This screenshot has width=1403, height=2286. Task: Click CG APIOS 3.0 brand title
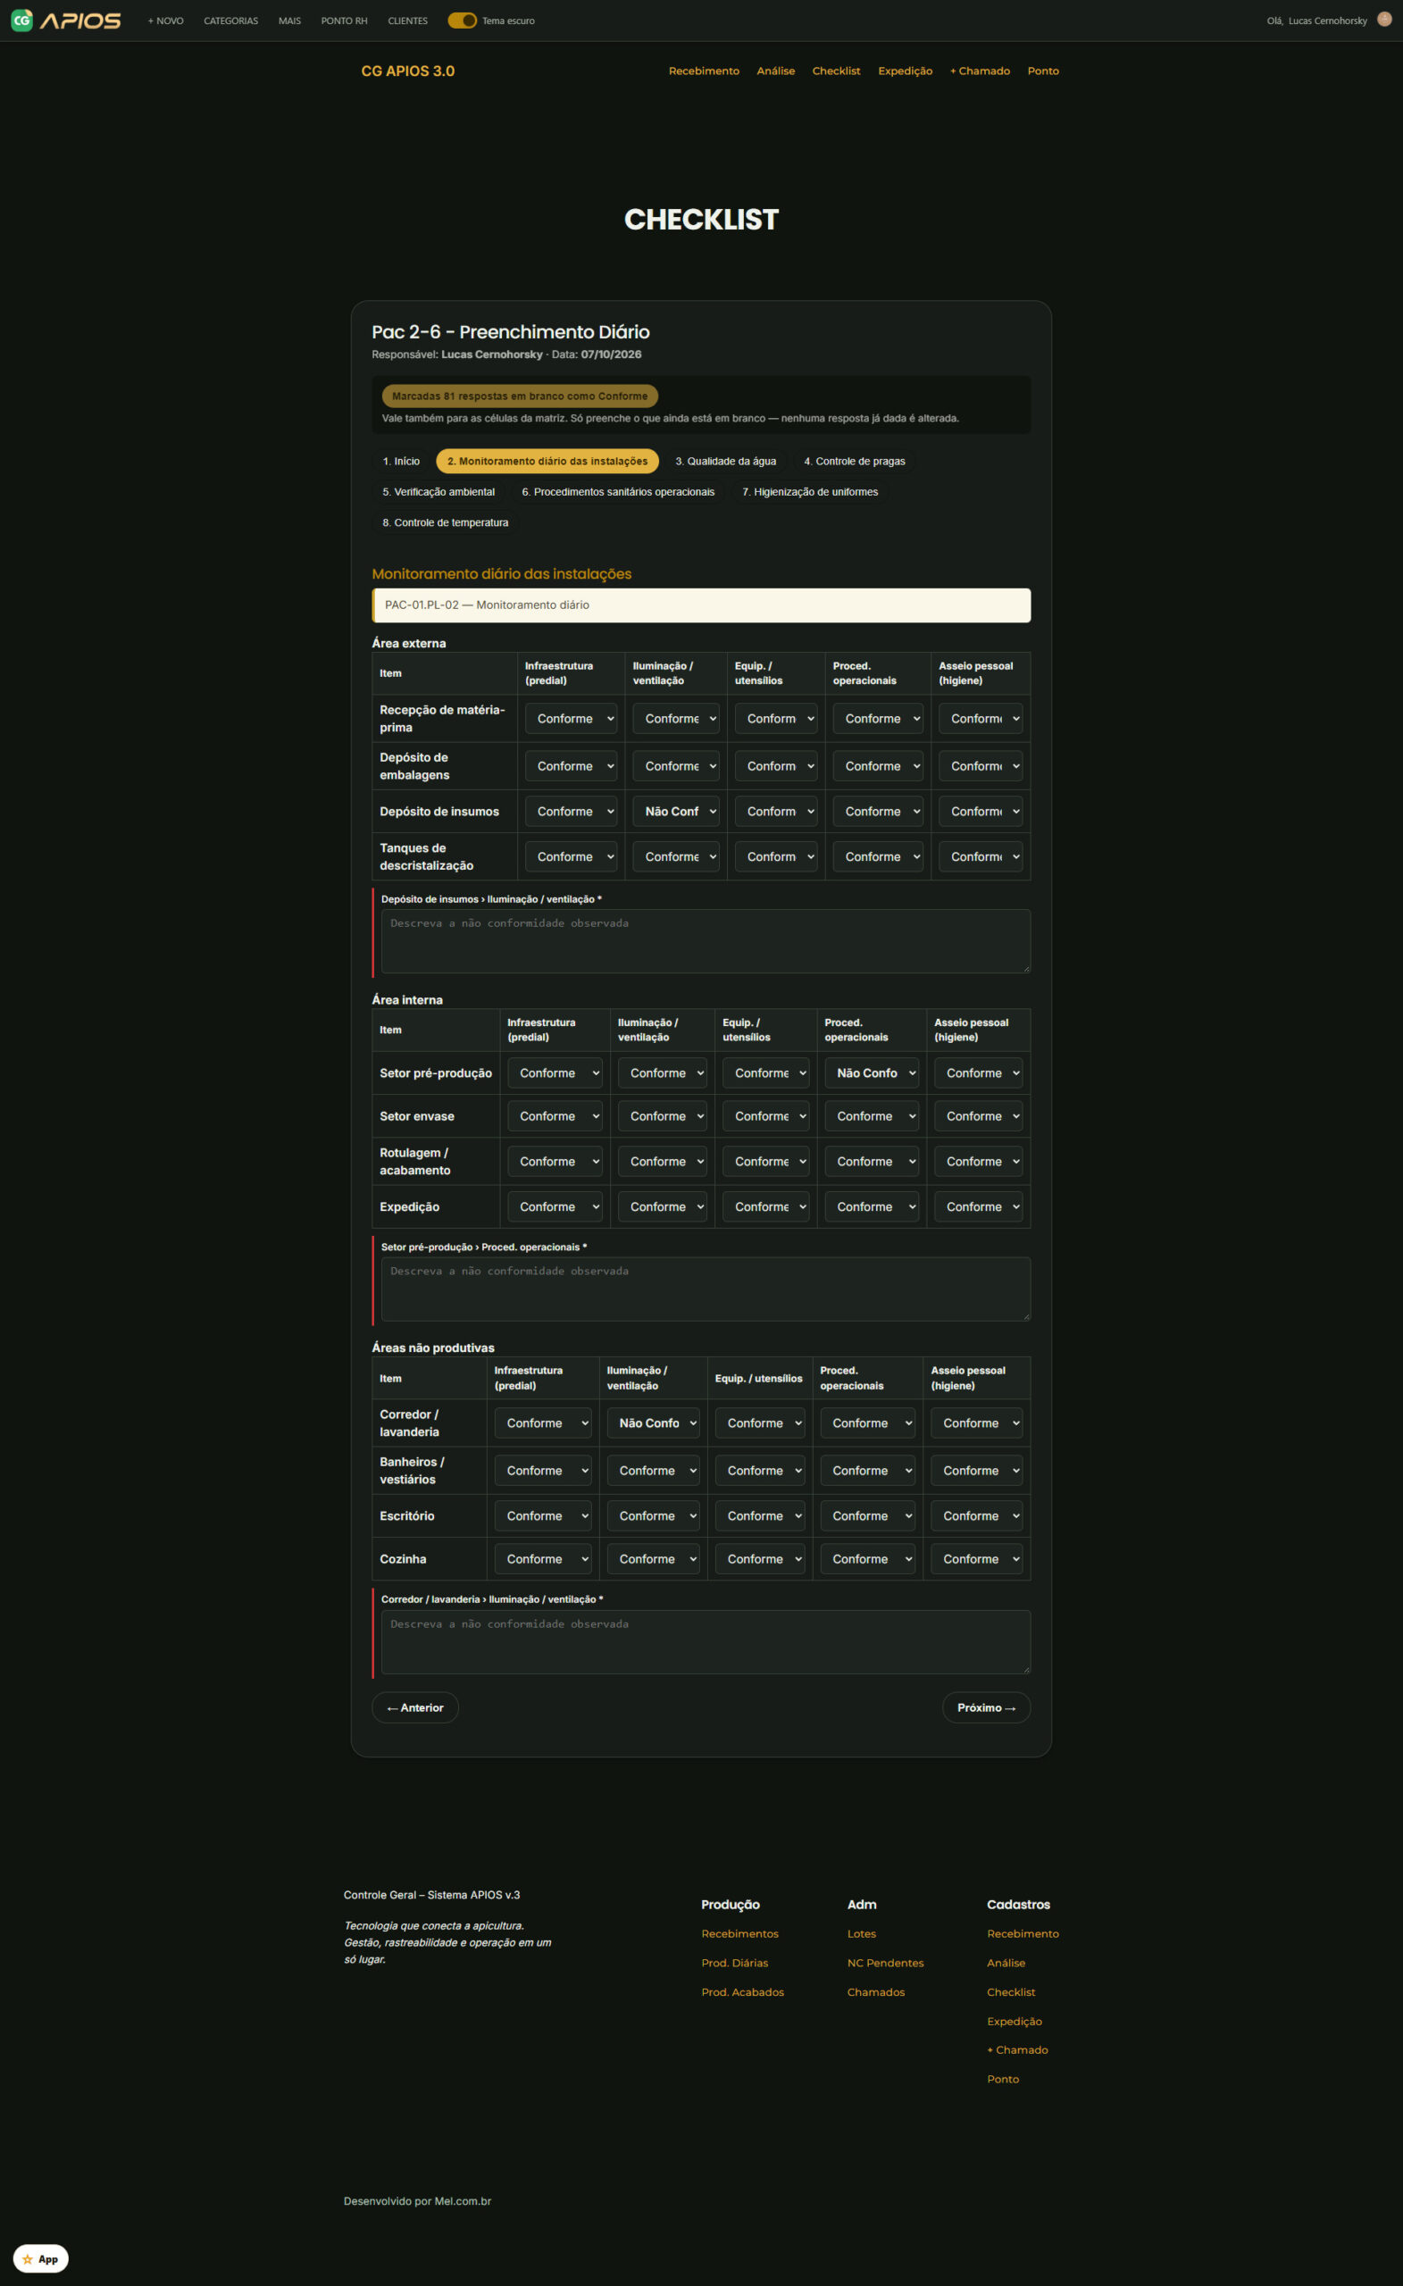tap(408, 71)
